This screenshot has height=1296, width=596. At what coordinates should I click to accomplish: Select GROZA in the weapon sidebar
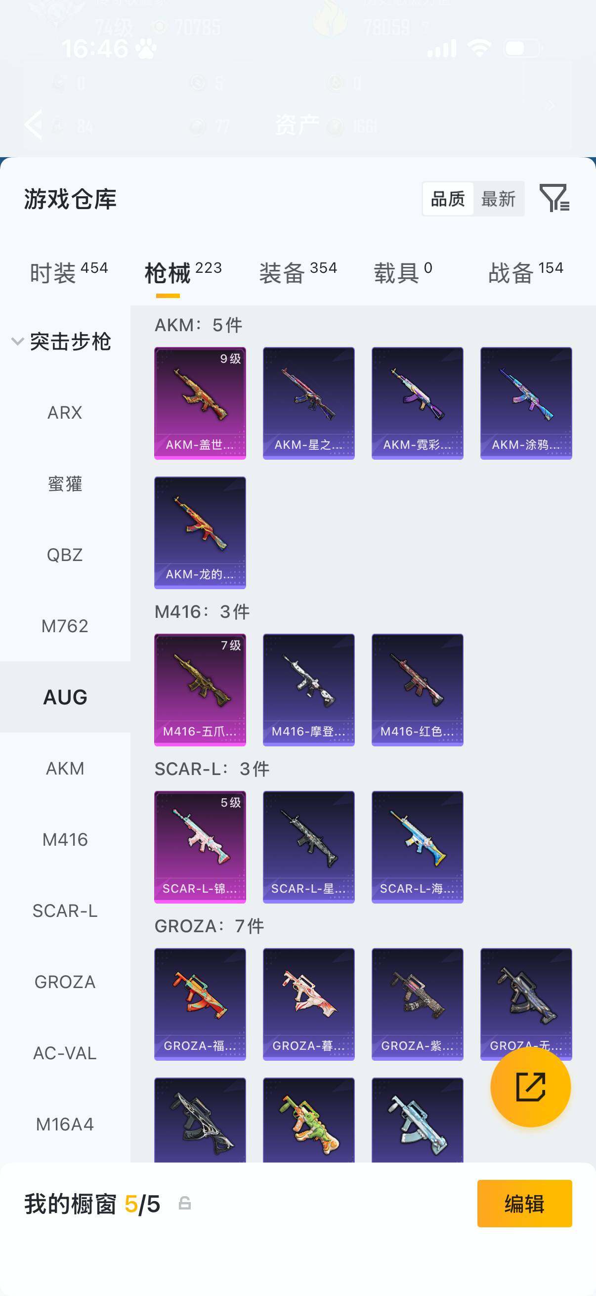(65, 982)
